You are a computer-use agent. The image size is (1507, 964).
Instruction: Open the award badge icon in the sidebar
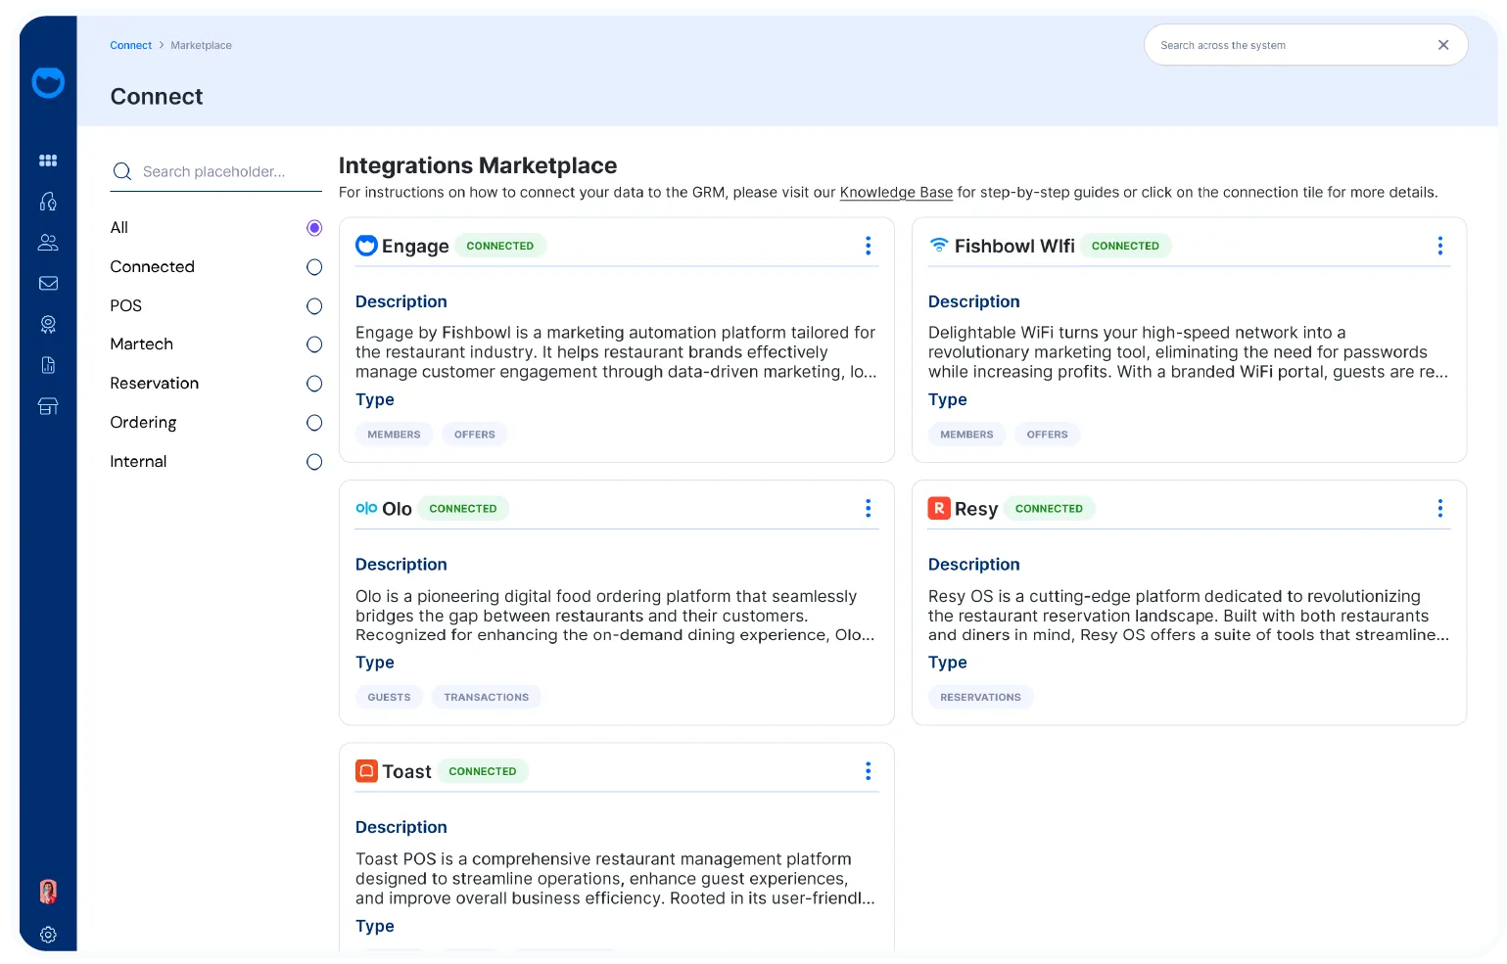tap(48, 324)
